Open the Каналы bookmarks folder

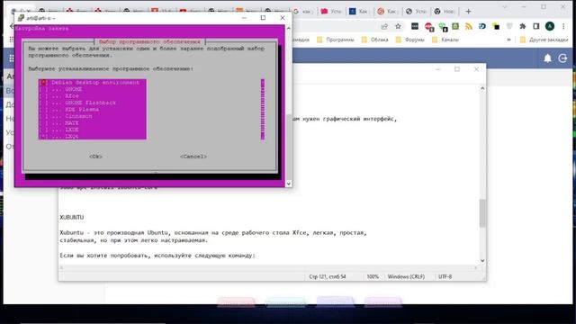point(445,40)
